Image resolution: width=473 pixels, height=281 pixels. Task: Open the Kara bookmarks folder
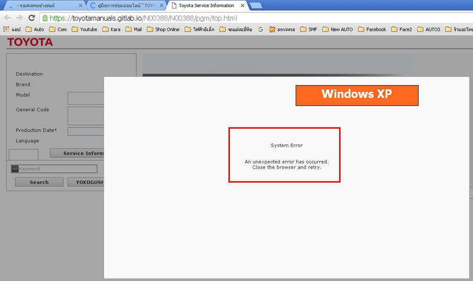[x=111, y=29]
